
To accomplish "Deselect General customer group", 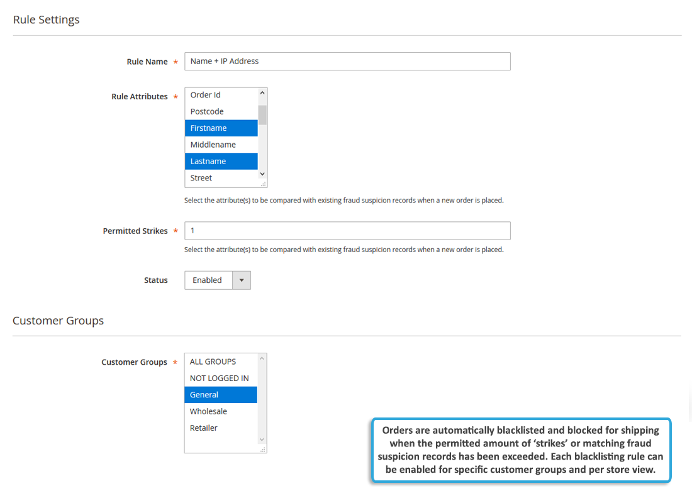I will point(221,395).
